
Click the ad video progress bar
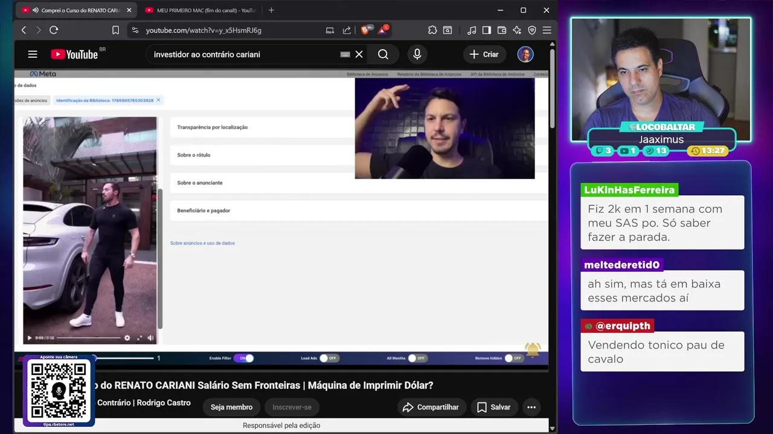click(89, 338)
